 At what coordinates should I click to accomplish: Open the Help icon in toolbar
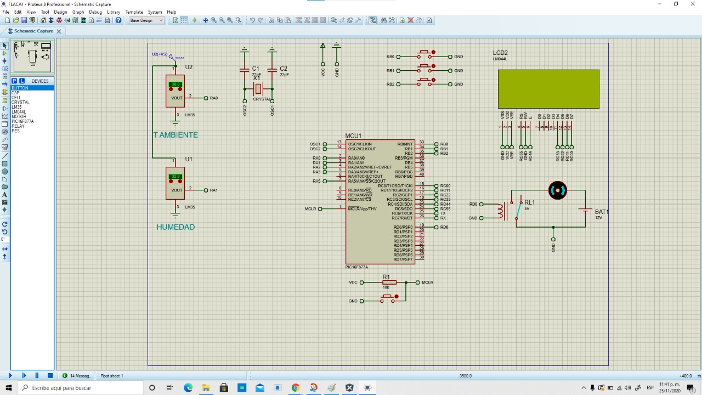118,20
